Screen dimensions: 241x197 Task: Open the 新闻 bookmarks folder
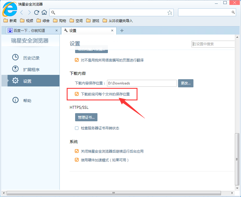click(10, 21)
